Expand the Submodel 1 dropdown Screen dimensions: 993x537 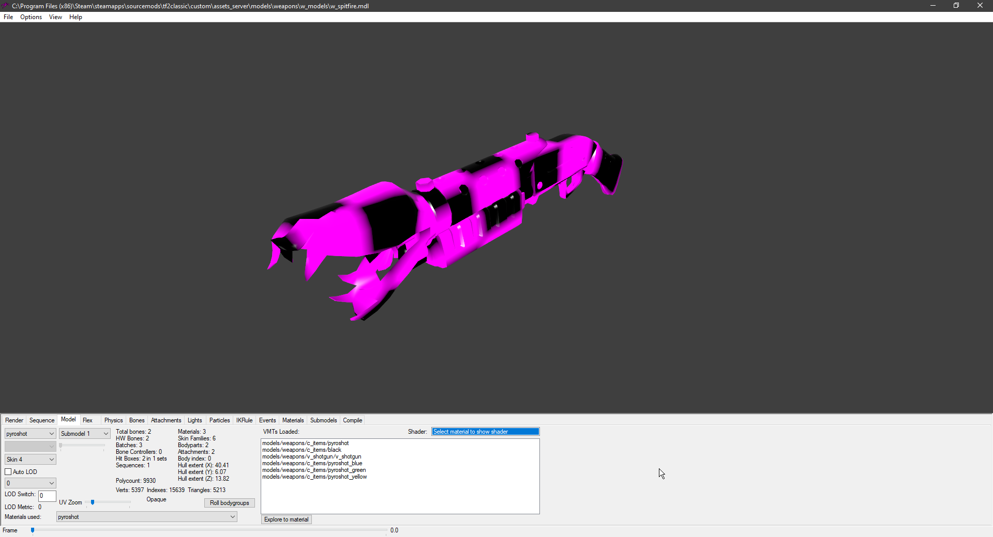84,434
